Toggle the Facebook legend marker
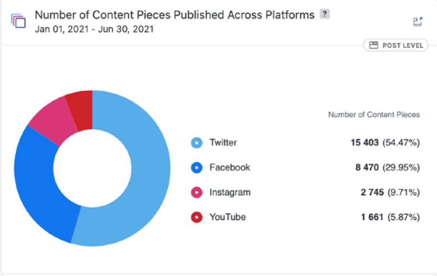The height and width of the screenshot is (276, 437). [197, 167]
